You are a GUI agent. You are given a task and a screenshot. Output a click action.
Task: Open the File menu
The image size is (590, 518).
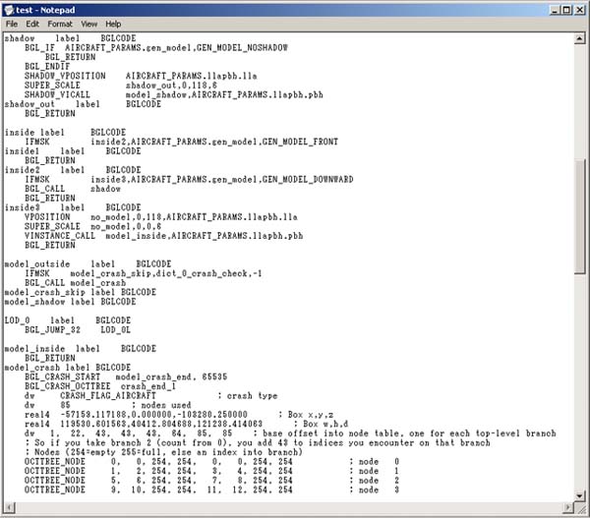[x=12, y=23]
